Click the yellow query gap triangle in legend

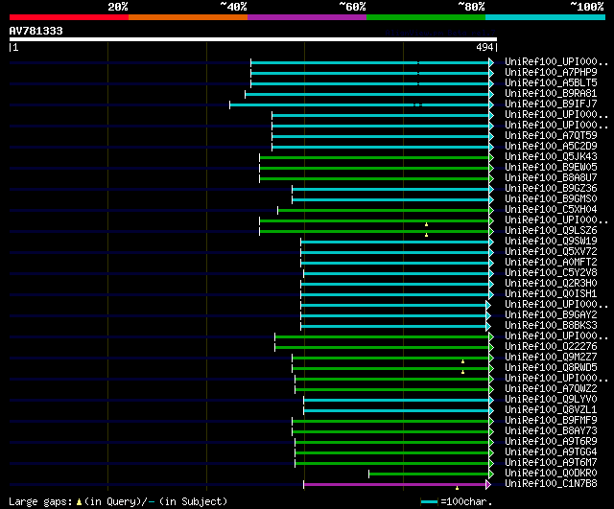79,502
